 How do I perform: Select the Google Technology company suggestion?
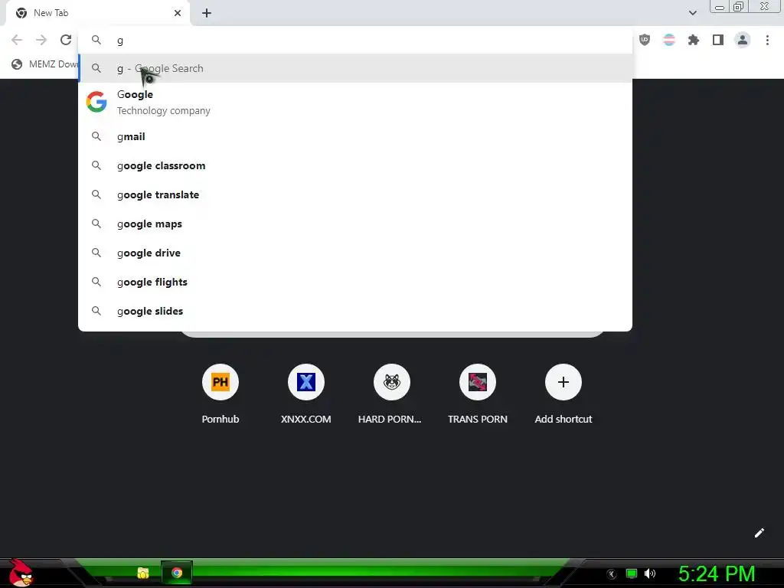coord(355,103)
